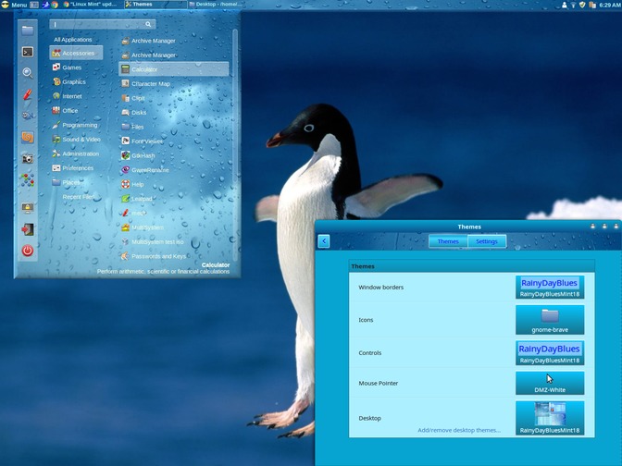Click the back arrow in Themes window
622x466 pixels.
[x=324, y=241]
